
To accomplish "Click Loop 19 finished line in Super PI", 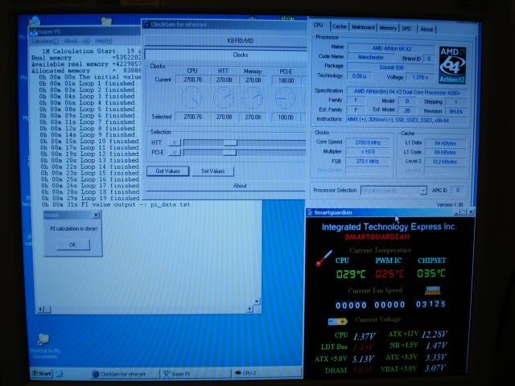I will tap(90, 199).
